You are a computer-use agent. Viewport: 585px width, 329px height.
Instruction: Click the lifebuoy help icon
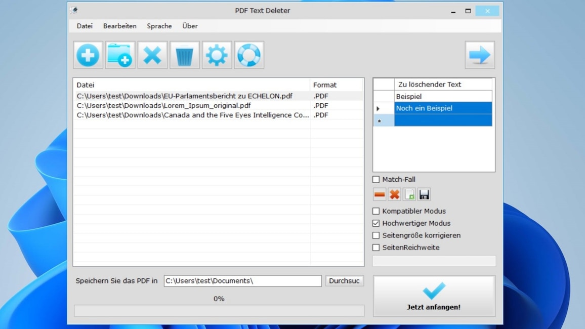[248, 55]
